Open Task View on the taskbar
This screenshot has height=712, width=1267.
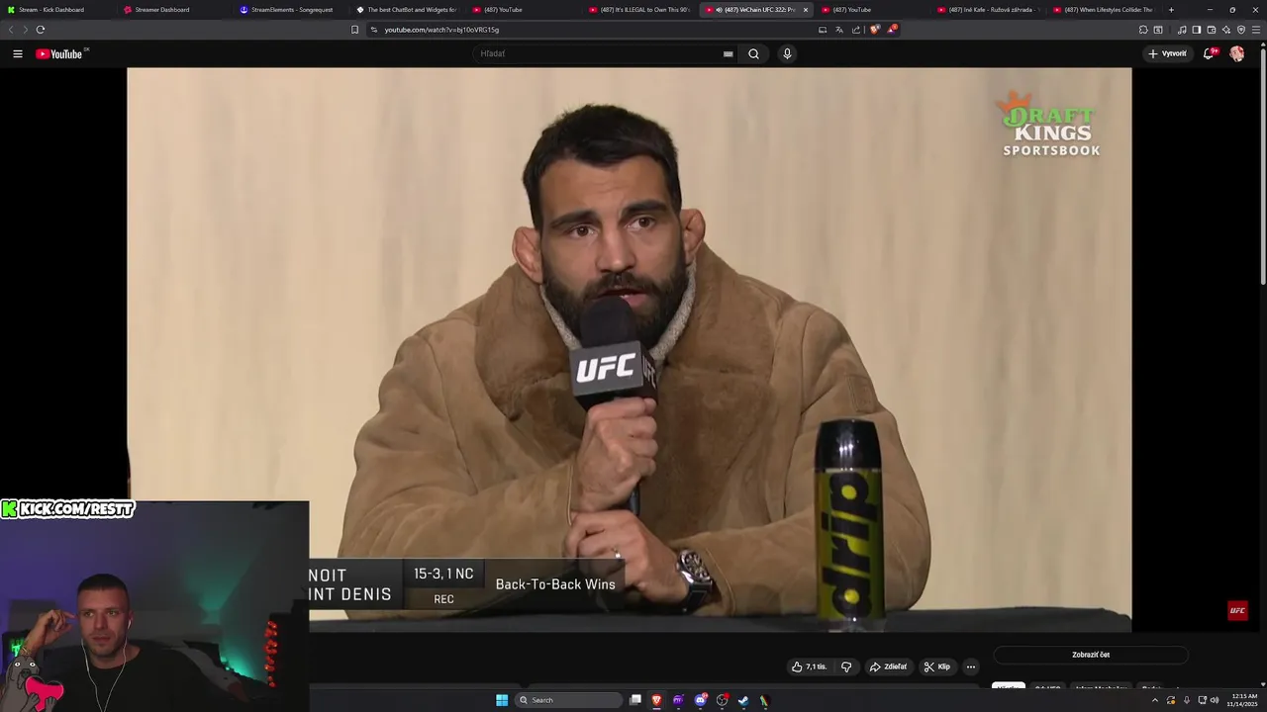coord(635,700)
